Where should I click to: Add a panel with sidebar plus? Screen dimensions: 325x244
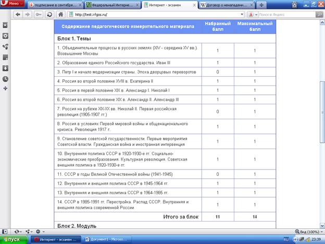[x=5, y=89]
